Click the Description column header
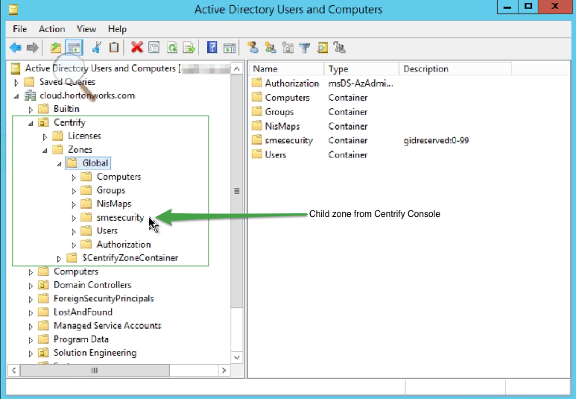Screen dimensions: 576x399 tap(425, 69)
